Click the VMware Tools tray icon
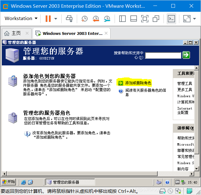This screenshot has height=195, width=201. click(177, 182)
